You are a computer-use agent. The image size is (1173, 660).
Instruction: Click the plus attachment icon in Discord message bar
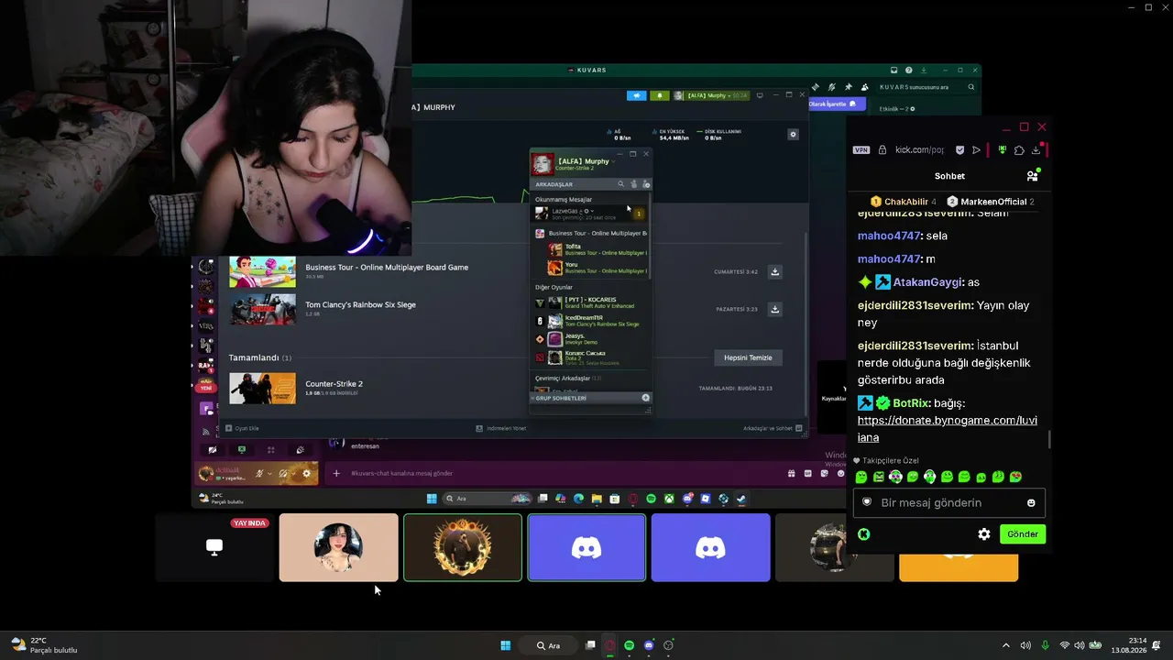coord(336,474)
